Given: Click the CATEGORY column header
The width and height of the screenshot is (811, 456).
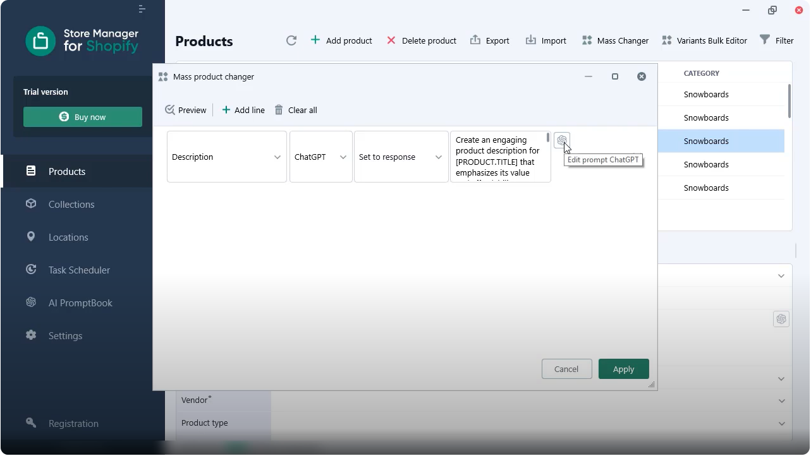Looking at the screenshot, I should coord(702,73).
